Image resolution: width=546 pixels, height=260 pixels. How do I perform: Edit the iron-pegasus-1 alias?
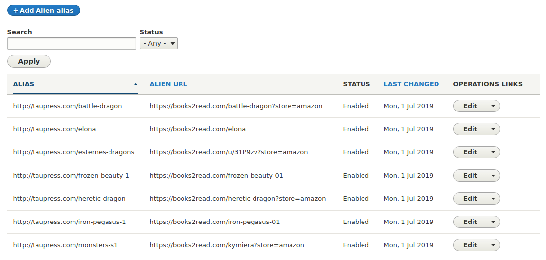click(470, 222)
